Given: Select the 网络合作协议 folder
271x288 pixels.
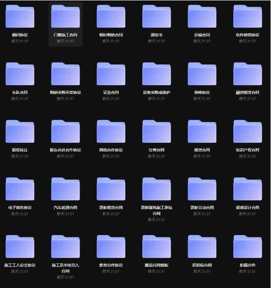Looking at the screenshot, I should [111, 132].
